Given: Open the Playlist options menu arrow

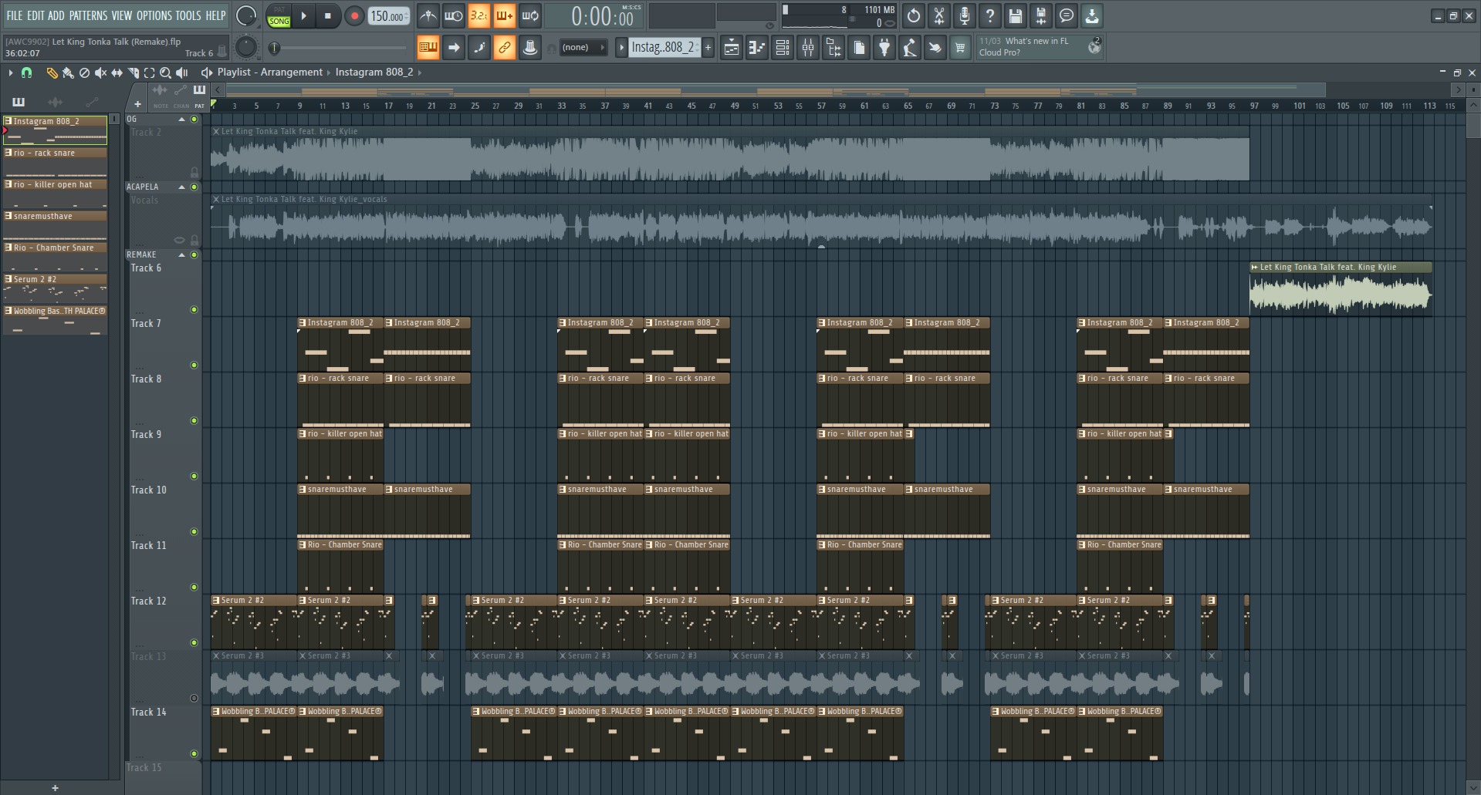Looking at the screenshot, I should pos(11,72).
